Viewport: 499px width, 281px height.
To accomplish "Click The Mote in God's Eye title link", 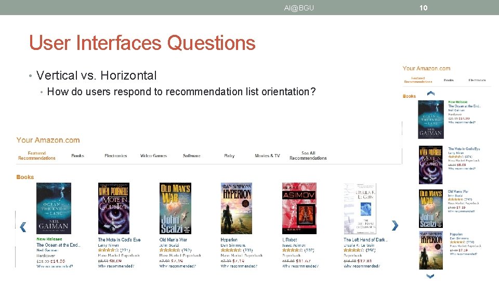I will 119,239.
